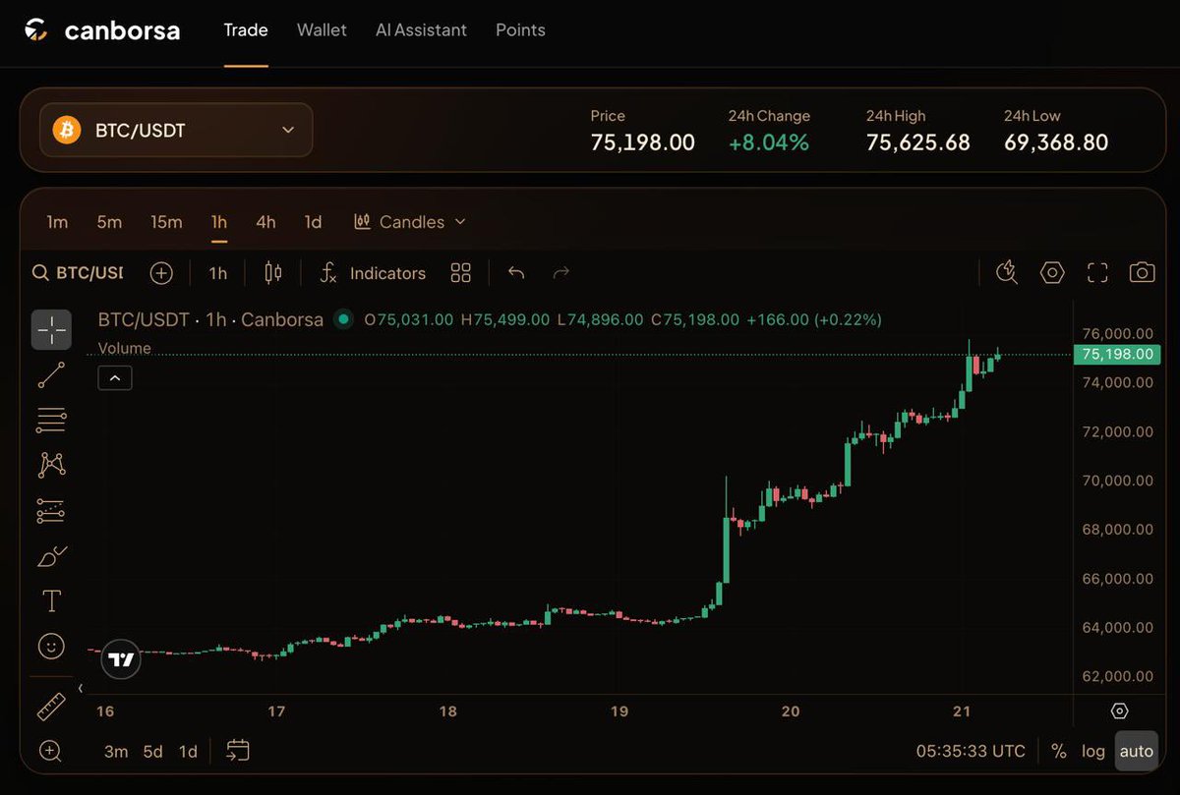Select the 5m timeframe
Viewport: 1180px width, 795px height.
point(109,222)
